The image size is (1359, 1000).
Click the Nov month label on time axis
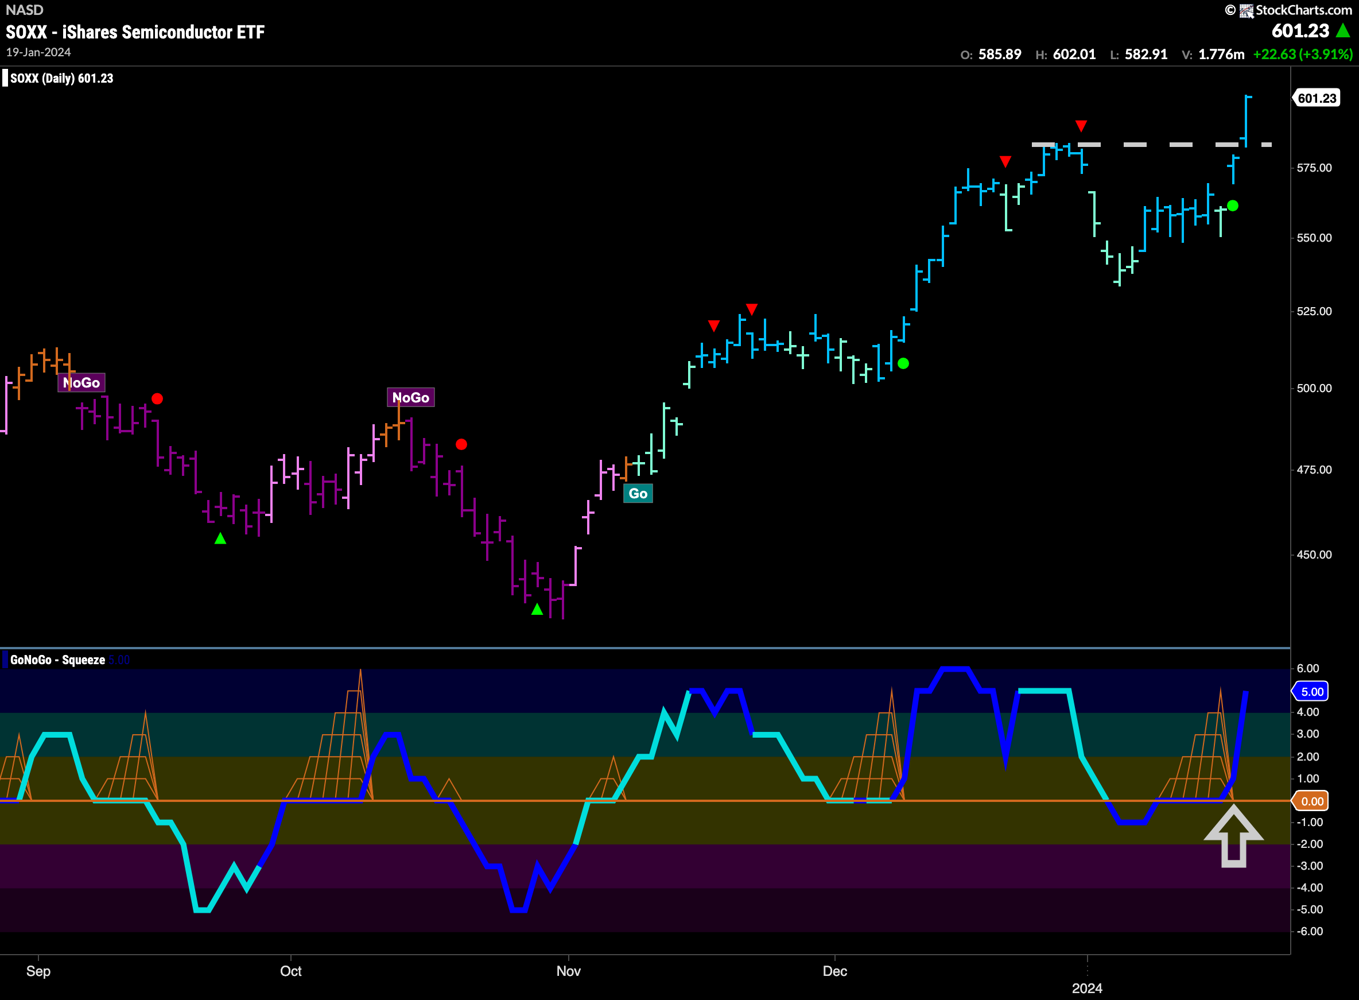[x=568, y=971]
